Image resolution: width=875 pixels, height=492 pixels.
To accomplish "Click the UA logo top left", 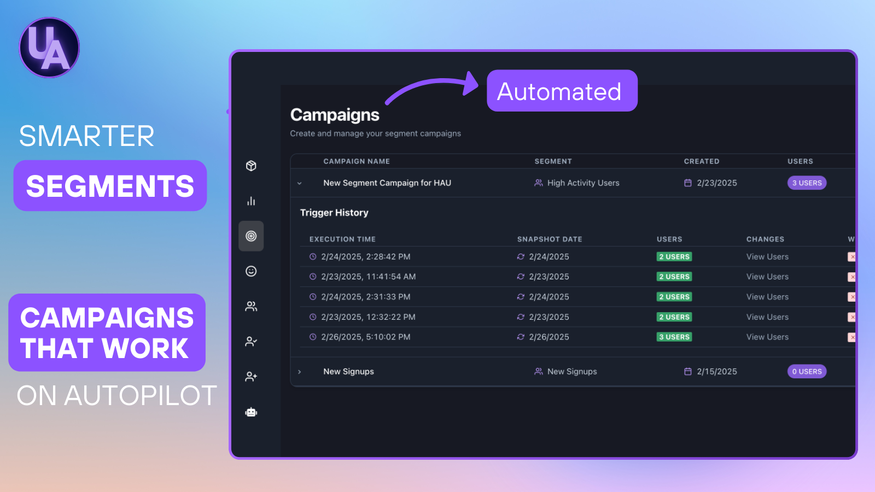I will (49, 48).
